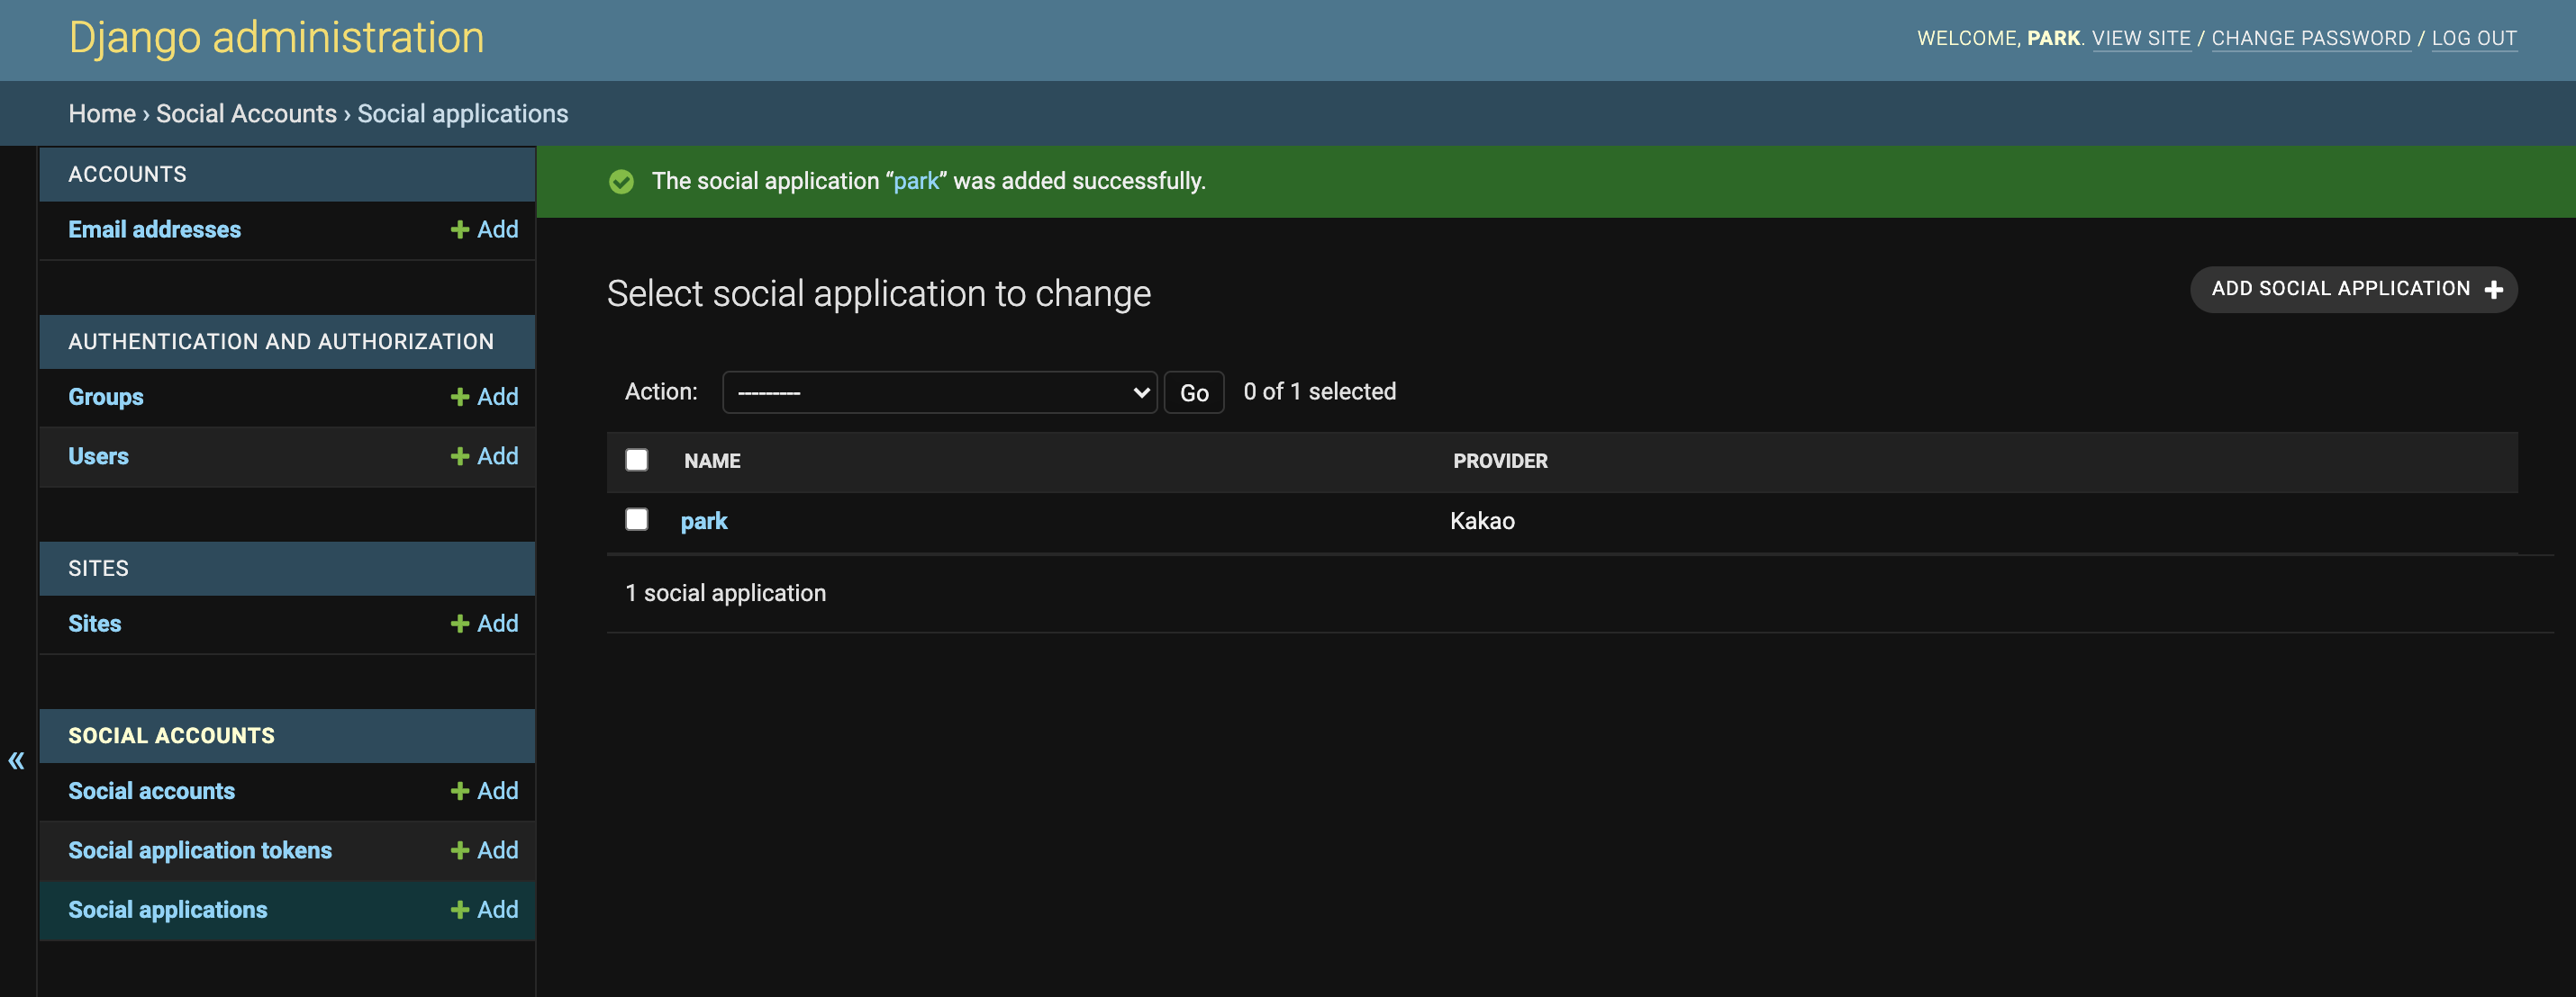The image size is (2576, 997).
Task: Click plus Add icon for Users
Action: [x=460, y=456]
